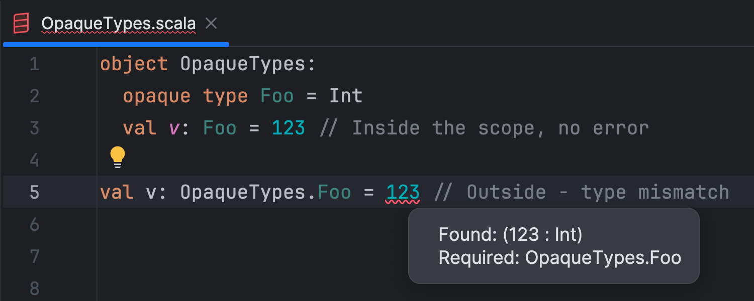Click line number 5 in the gutter

34,192
